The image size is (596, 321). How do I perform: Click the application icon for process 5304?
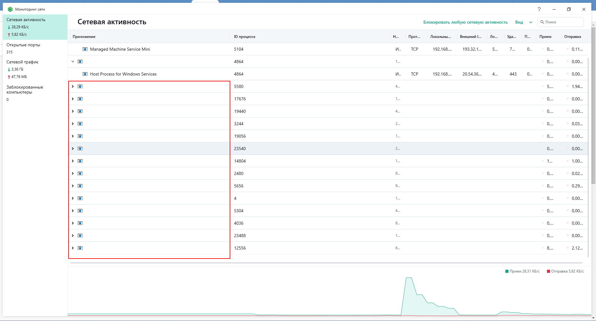click(x=80, y=211)
